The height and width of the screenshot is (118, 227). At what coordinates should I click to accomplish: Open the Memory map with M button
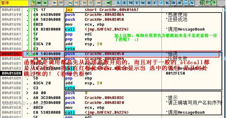point(131,3)
